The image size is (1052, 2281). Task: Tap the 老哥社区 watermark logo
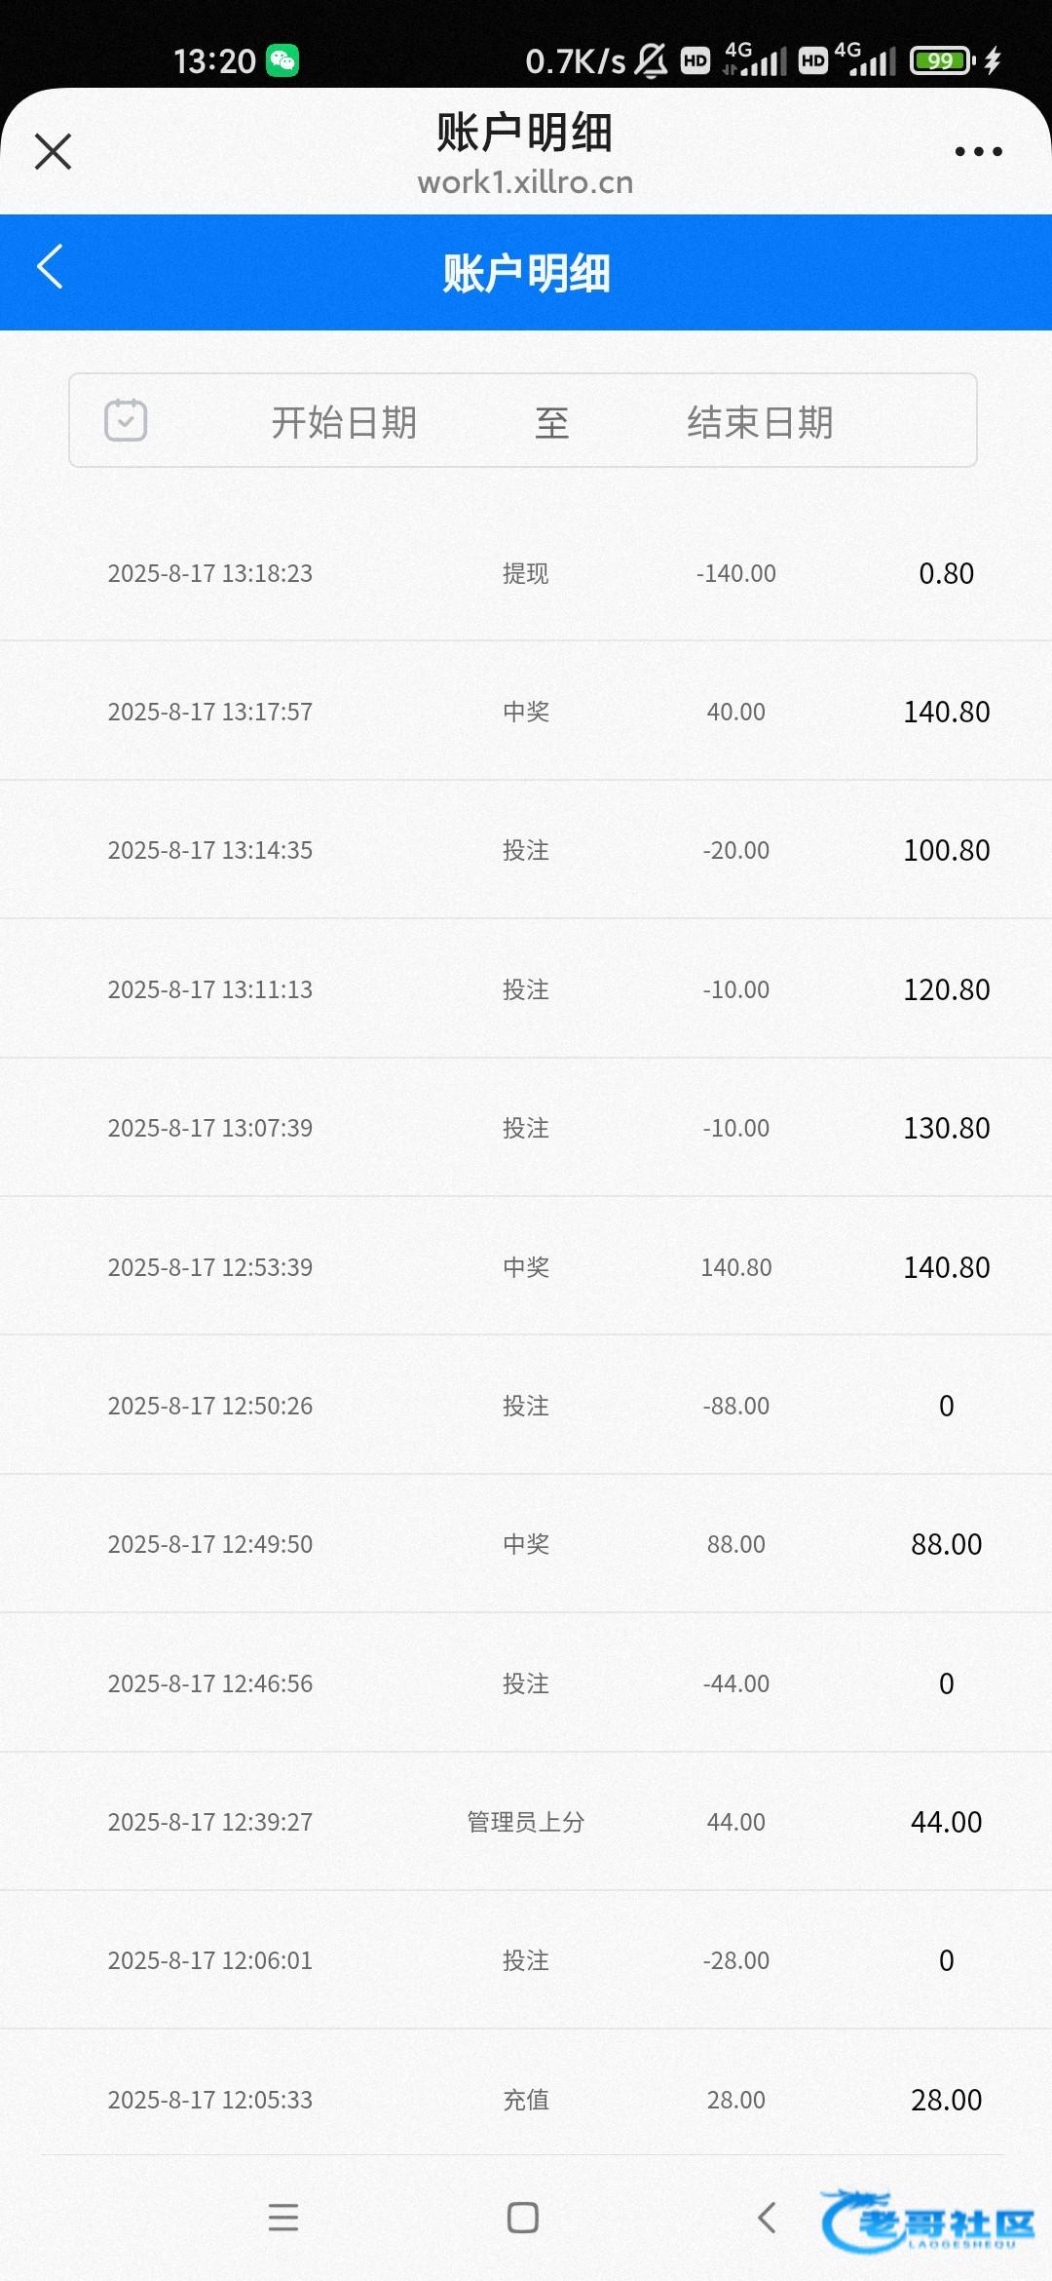(x=927, y=2223)
